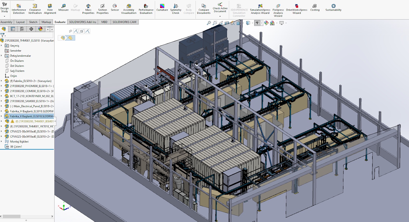This screenshot has height=222, width=409.
Task: Switch to the Sketch tab
Action: (x=33, y=22)
